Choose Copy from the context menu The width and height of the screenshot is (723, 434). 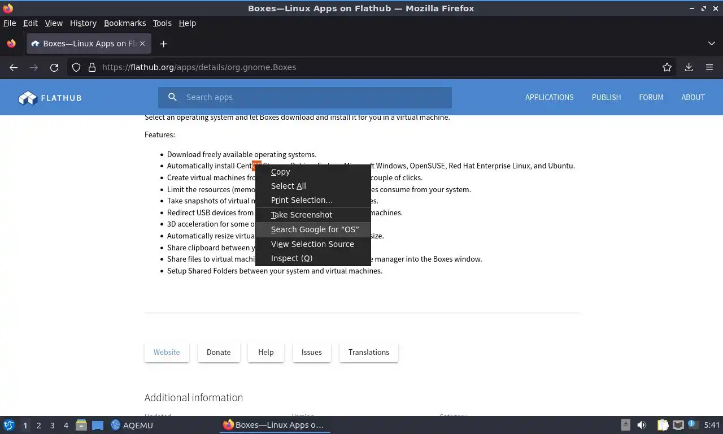(x=313, y=172)
